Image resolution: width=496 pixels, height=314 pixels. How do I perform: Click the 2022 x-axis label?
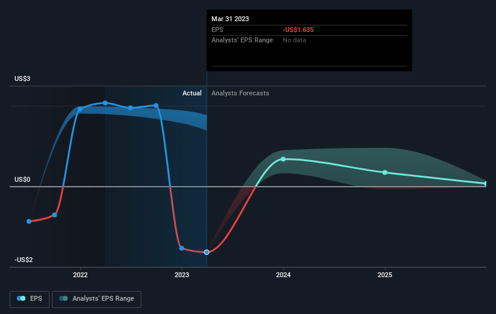[x=80, y=275]
